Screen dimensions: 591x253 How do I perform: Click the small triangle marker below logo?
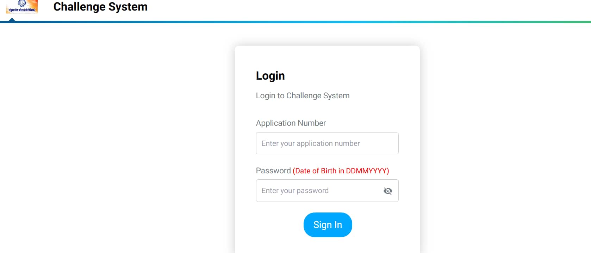tap(12, 20)
